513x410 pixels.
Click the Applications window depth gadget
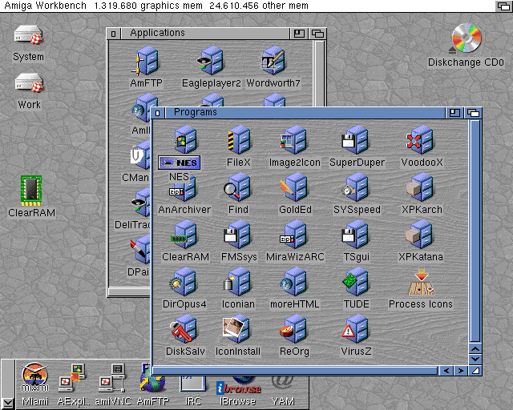pyautogui.click(x=317, y=34)
